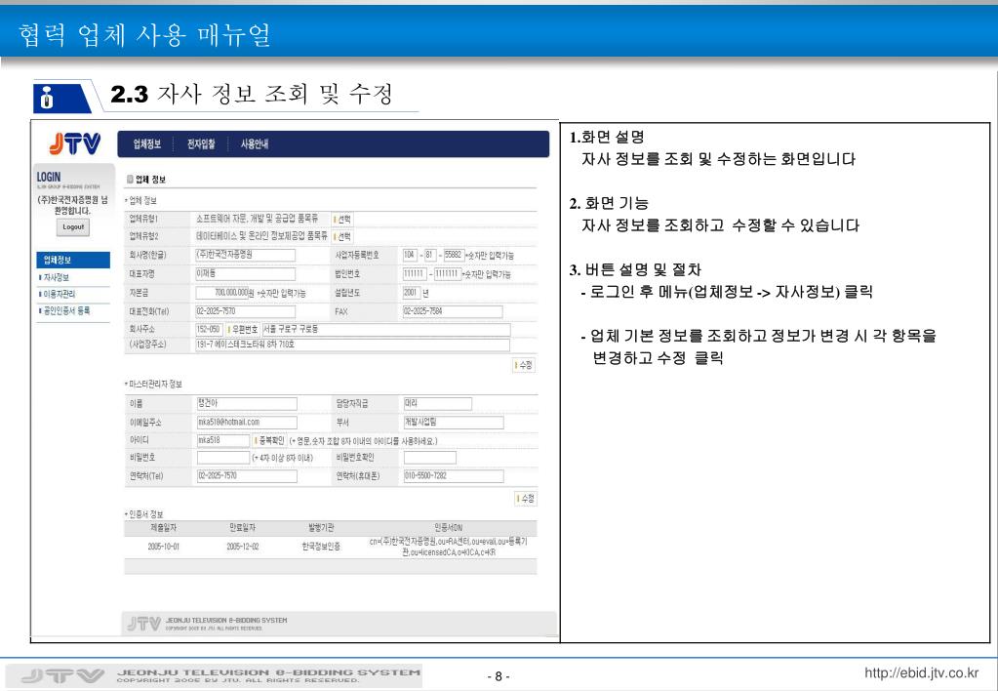This screenshot has width=998, height=691.
Task: Click the page number - 8 - in the footer
Action: [499, 676]
